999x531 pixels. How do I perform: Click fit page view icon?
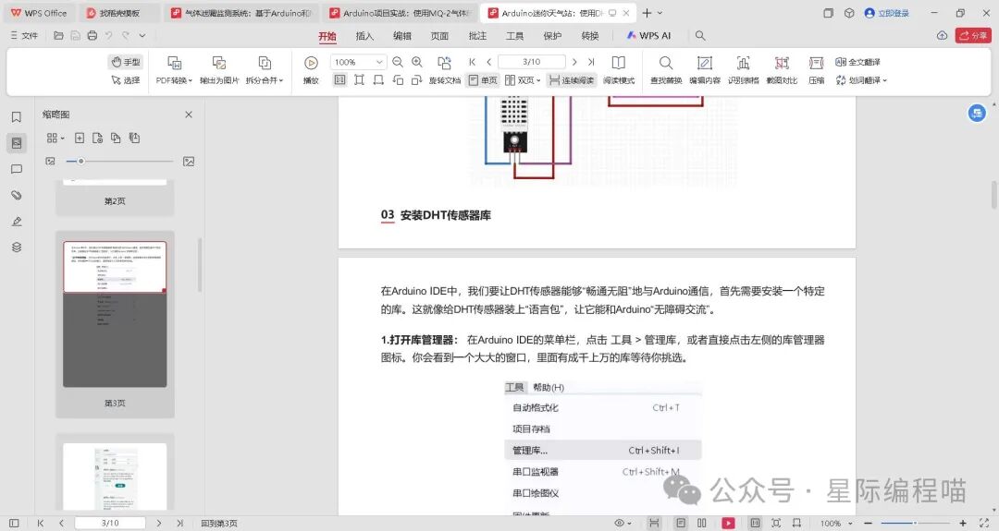tap(359, 80)
